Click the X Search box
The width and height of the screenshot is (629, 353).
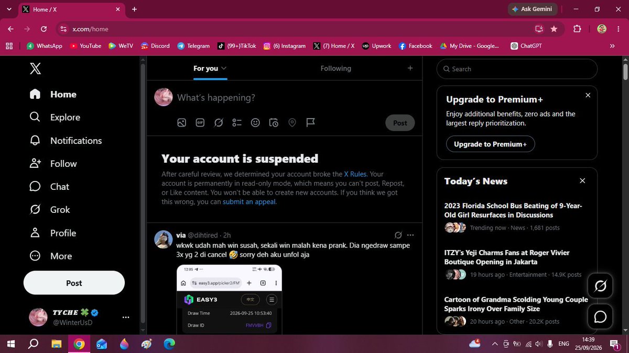pyautogui.click(x=517, y=69)
